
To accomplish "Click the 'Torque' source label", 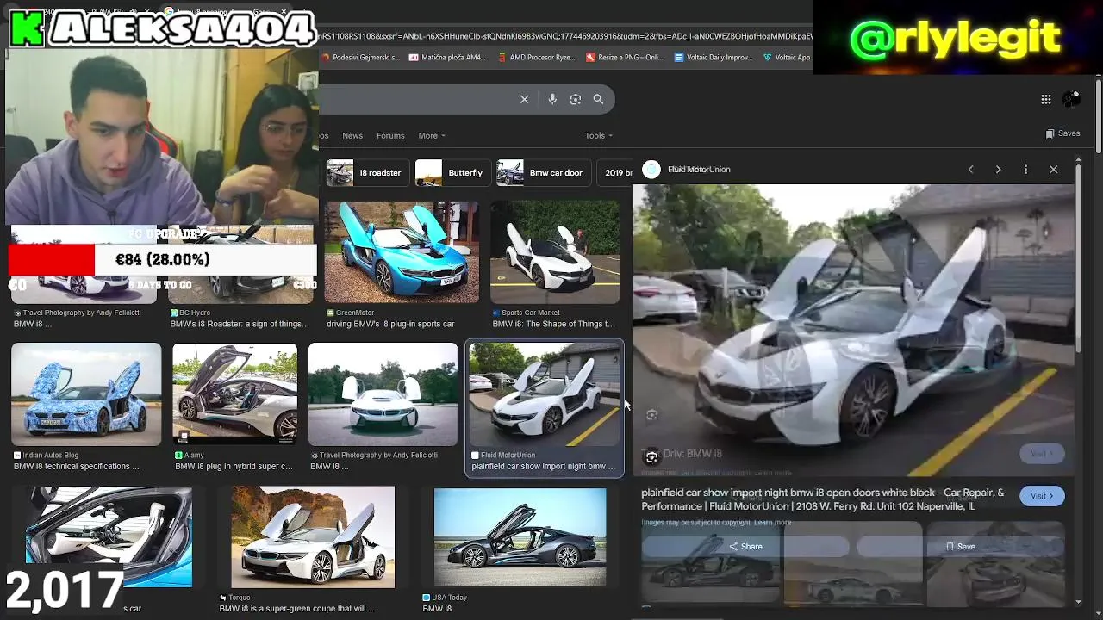I will [x=240, y=597].
